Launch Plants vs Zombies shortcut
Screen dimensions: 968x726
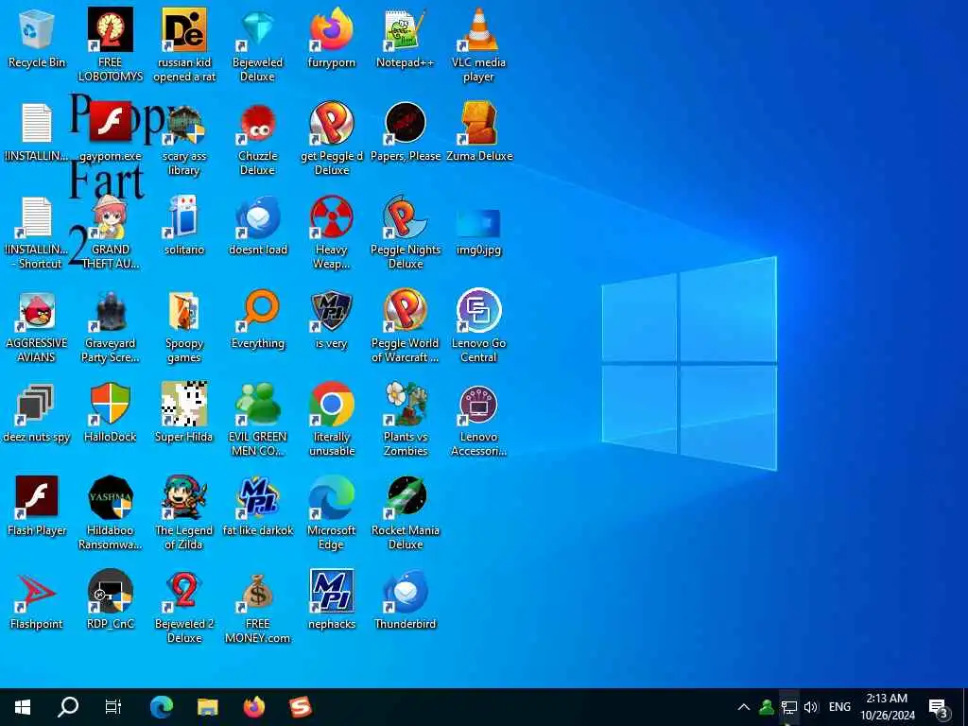(x=405, y=420)
